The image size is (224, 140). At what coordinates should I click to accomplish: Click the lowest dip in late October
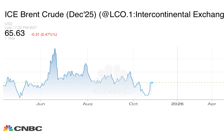pyautogui.click(x=146, y=95)
